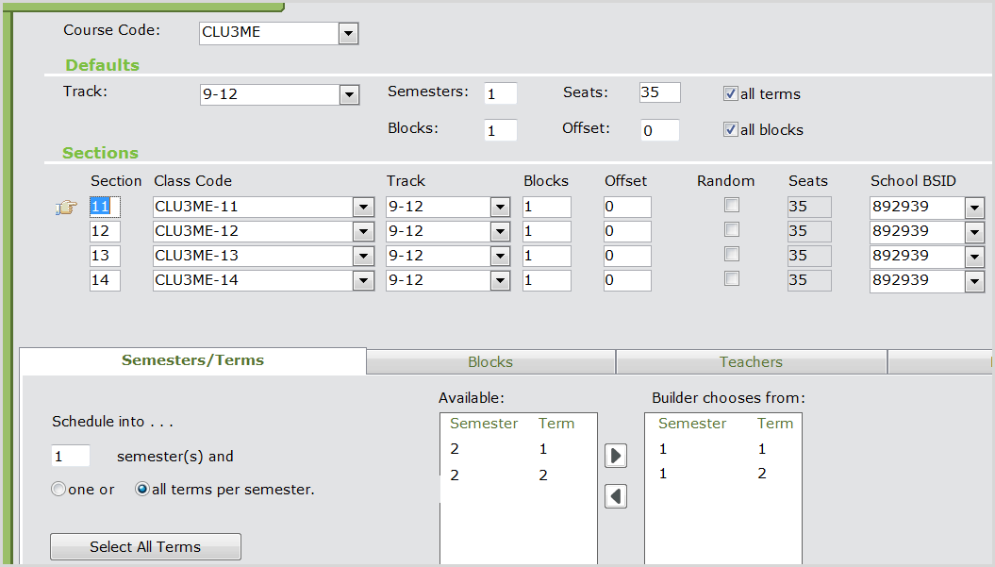This screenshot has height=567, width=995.
Task: Open Track dropdown for section 11
Action: (x=500, y=208)
